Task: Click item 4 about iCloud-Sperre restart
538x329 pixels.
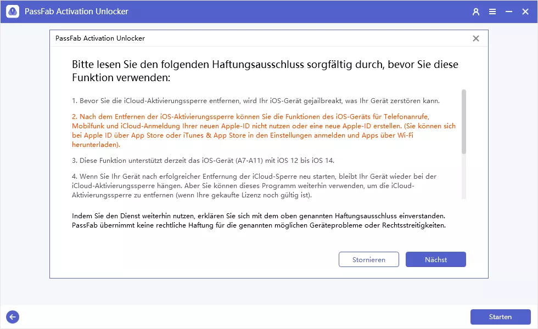Action: click(x=254, y=186)
